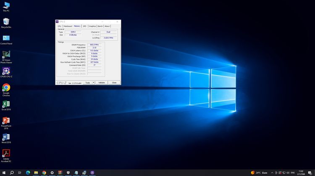Select the PowerPoint 2016 desktop shortcut
315x176 pixels.
6,120
